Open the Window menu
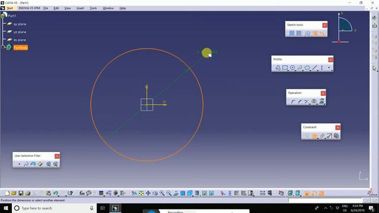 (x=108, y=8)
